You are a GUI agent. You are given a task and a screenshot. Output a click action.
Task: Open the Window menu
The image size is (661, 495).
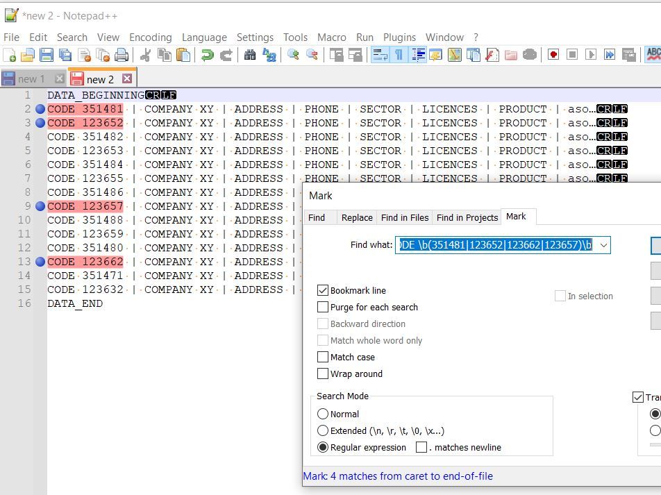point(444,37)
